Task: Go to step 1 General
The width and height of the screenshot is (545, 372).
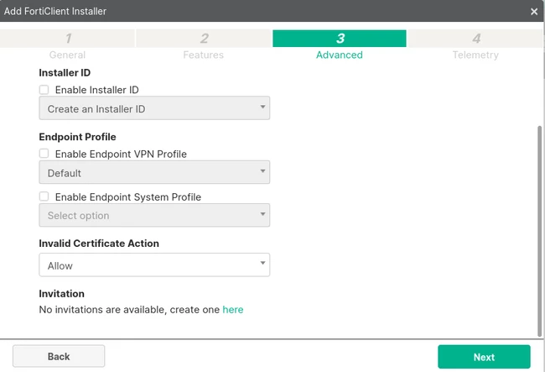Action: 67,45
